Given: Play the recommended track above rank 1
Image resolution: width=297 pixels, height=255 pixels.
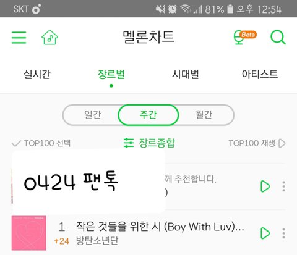Looking at the screenshot, I should pos(265,186).
